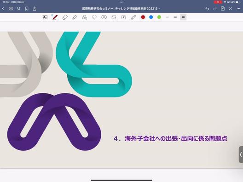Screen dimensions: 243x182
Task: Expand the side panel chevron tab
Action: pyautogui.click(x=241, y=154)
